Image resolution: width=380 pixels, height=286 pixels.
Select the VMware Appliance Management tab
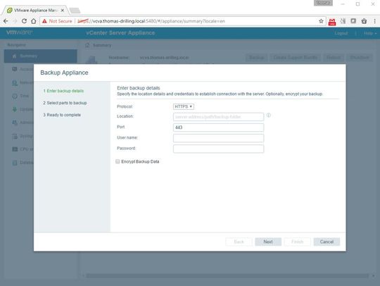click(36, 10)
